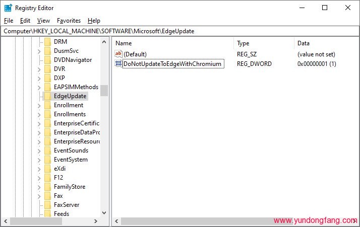This screenshot has height=227, width=360.
Task: Select the FamilyStore folder icon
Action: coord(47,187)
